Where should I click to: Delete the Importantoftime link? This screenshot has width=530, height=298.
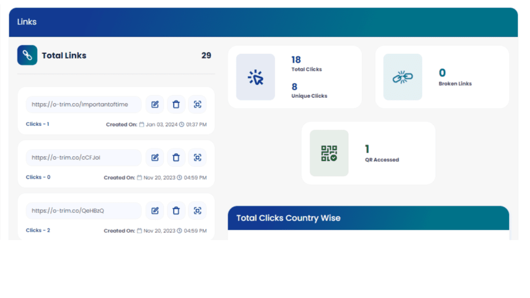pos(176,105)
